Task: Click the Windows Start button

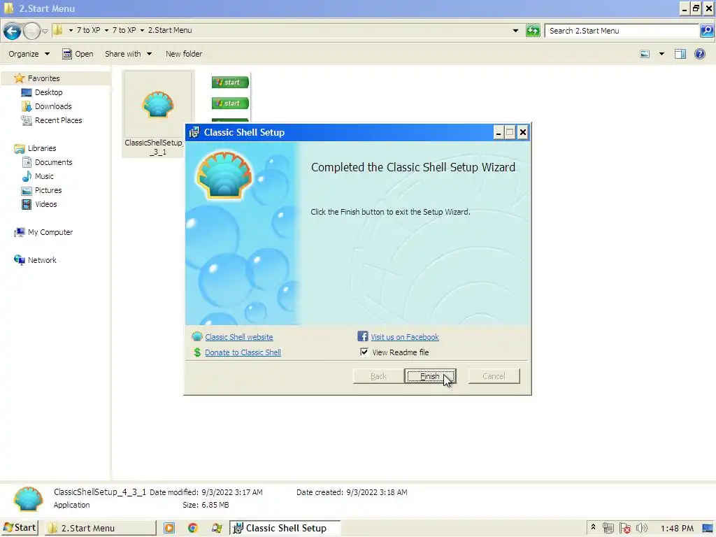Action: (x=20, y=528)
